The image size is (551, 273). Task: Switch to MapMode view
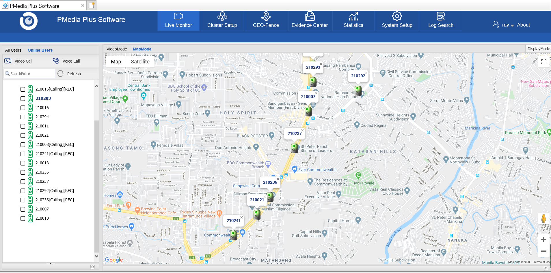142,49
